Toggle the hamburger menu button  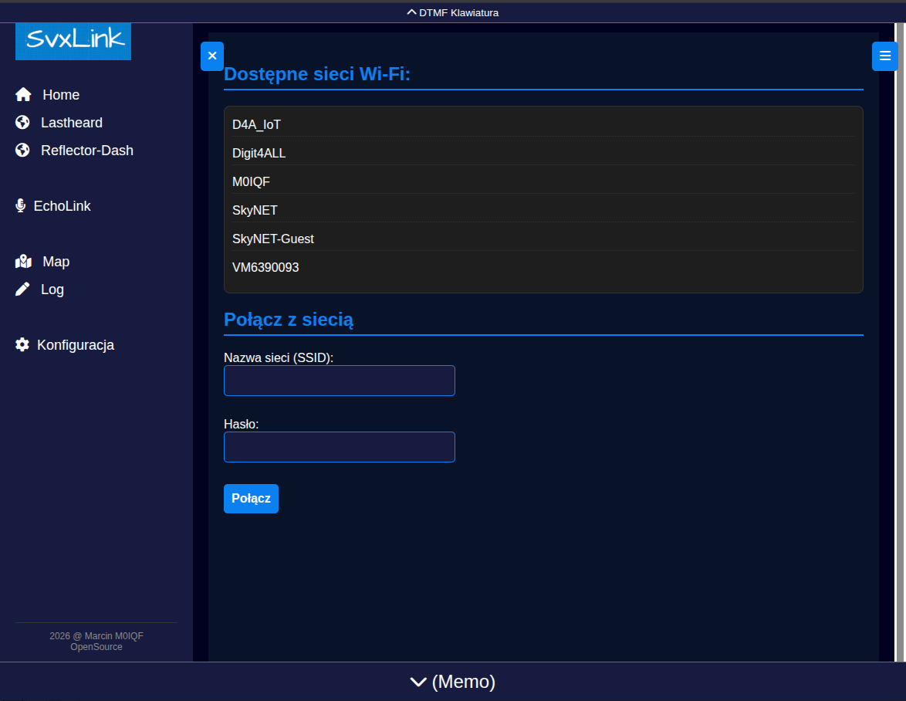884,56
